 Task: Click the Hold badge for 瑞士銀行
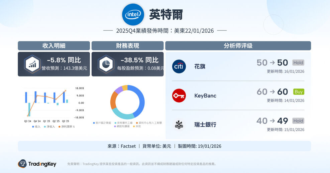(x=298, y=121)
